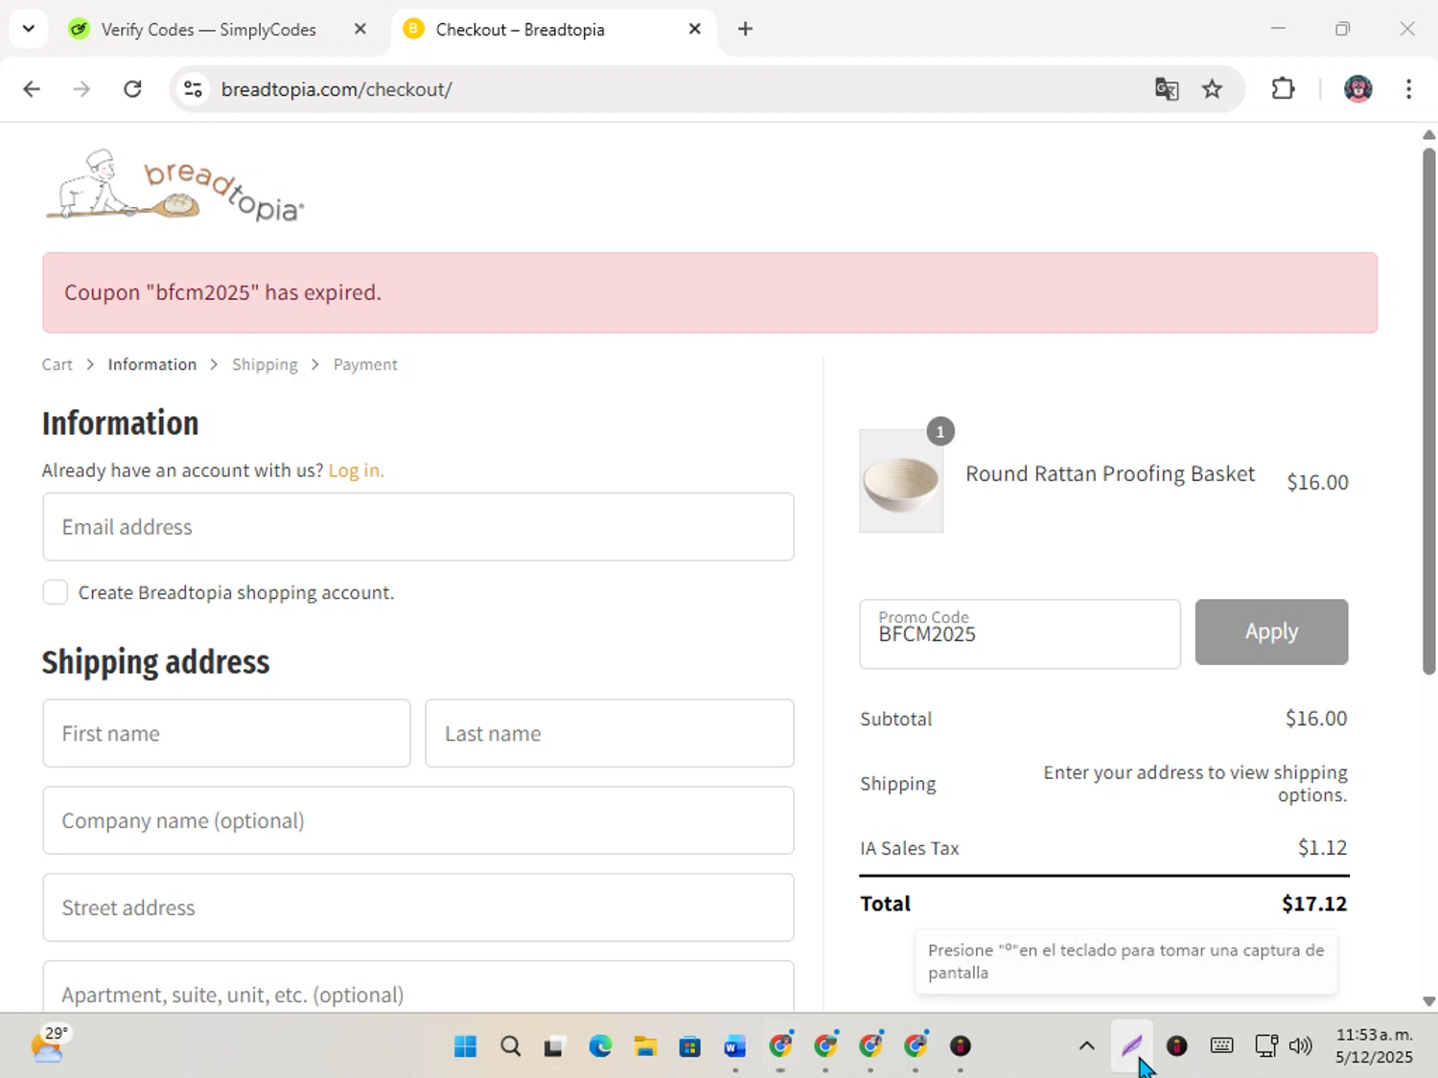Open Windows taskbar search
1438x1078 pixels.
click(511, 1045)
